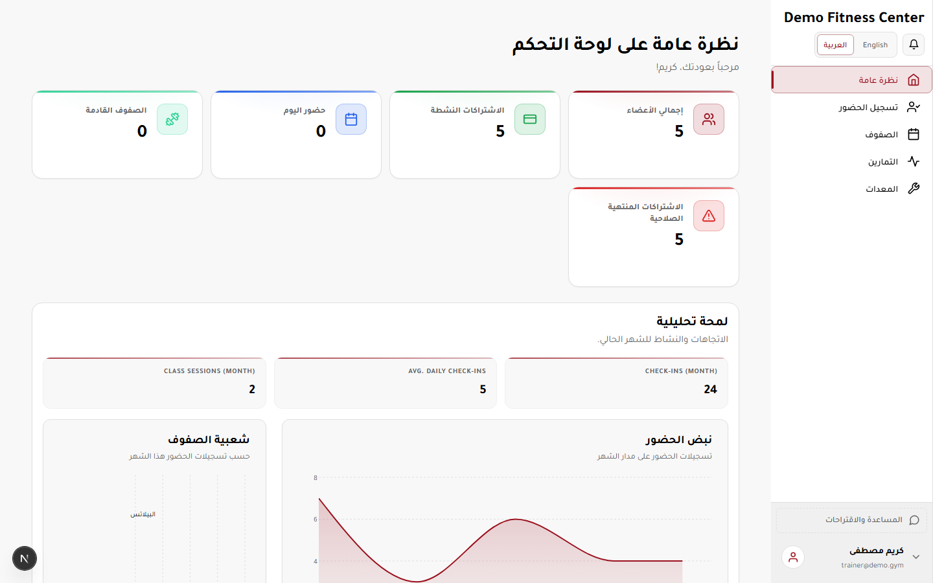Screen dimensions: 933x583
Task: Click the warning triangle icon on expired memberships card
Action: (709, 216)
